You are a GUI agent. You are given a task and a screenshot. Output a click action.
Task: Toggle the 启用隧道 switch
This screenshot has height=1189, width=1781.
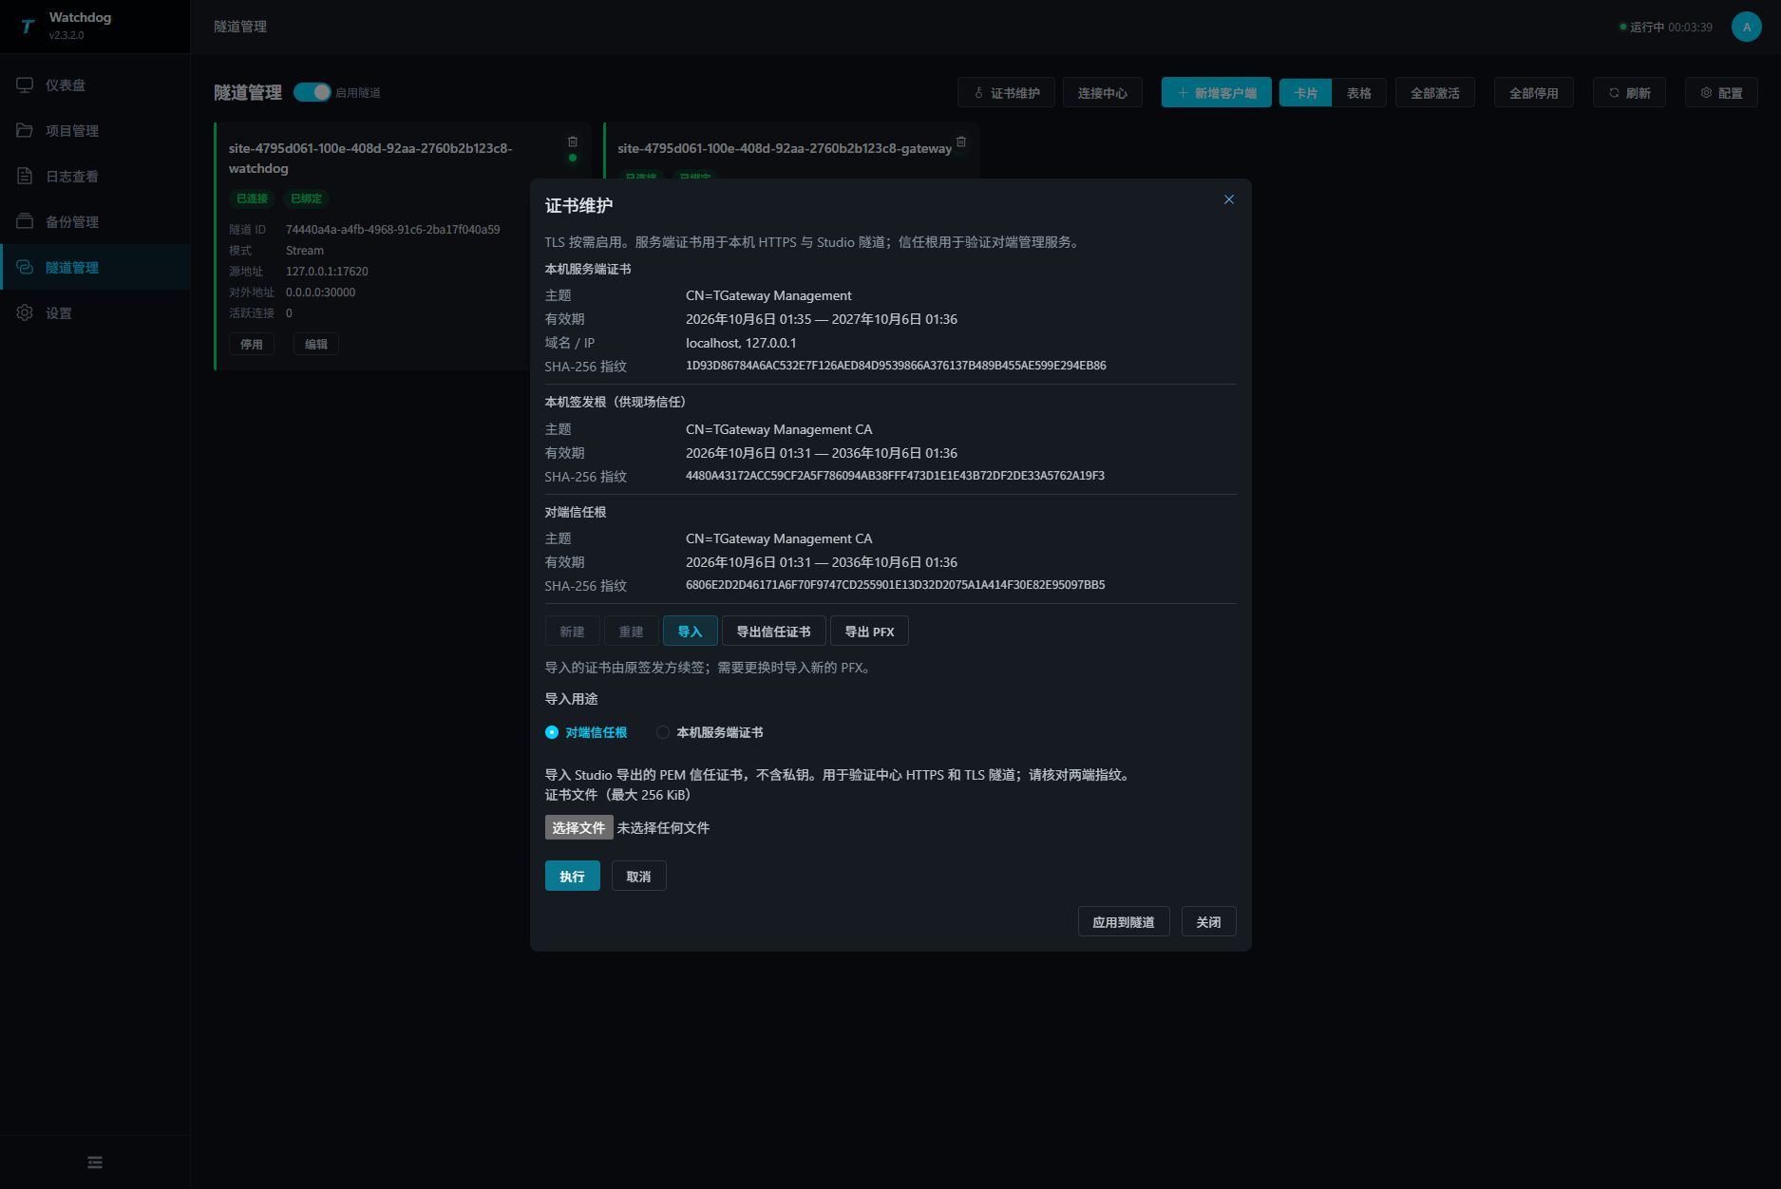pyautogui.click(x=312, y=92)
